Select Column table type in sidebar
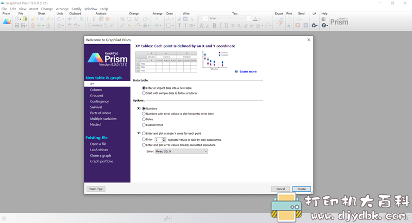Image resolution: width=412 pixels, height=223 pixels. pyautogui.click(x=96, y=89)
